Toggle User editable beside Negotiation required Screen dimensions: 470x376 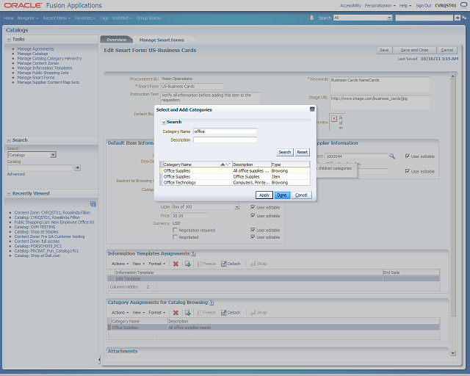click(253, 230)
